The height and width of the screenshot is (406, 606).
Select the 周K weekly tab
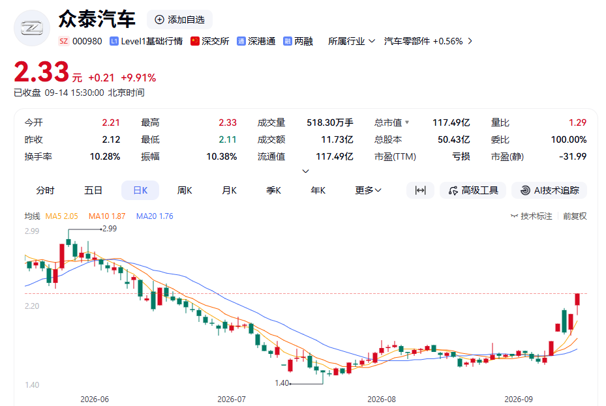[x=185, y=190]
